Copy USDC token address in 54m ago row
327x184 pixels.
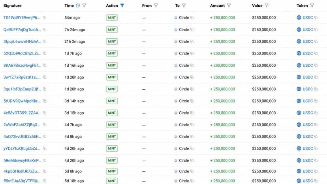(316, 18)
